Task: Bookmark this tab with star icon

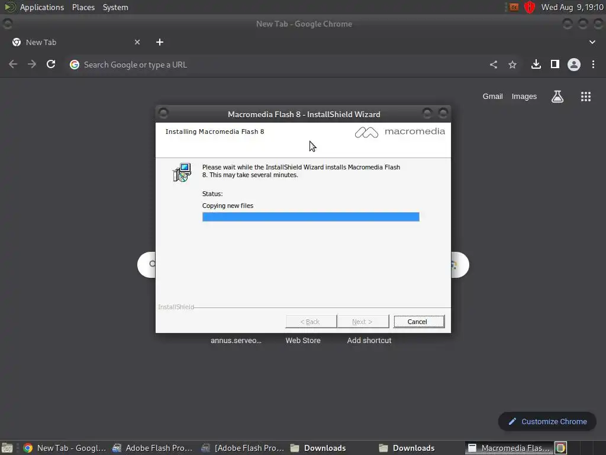Action: [x=512, y=65]
